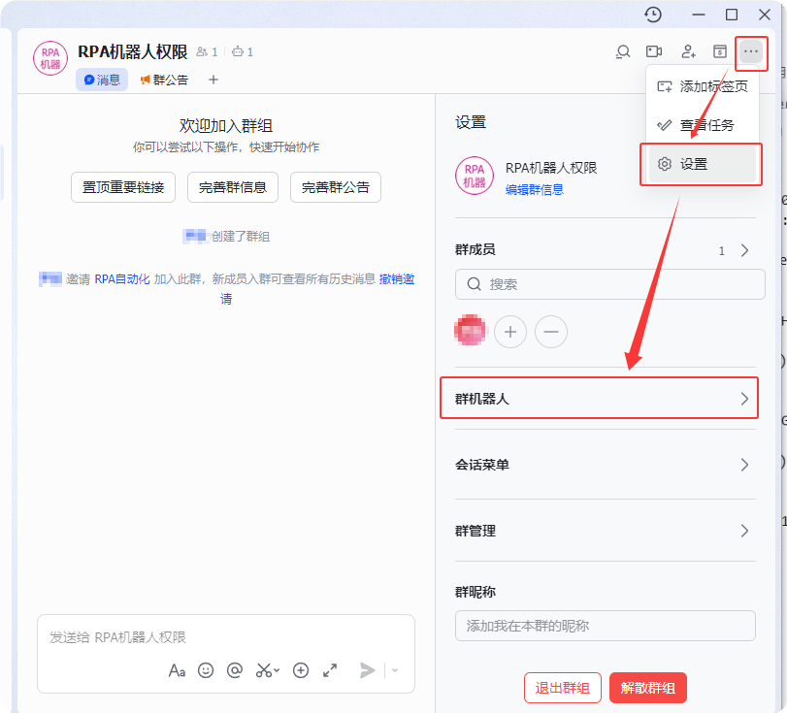The image size is (787, 713).
Task: Open send options dropdown arrow
Action: (395, 670)
